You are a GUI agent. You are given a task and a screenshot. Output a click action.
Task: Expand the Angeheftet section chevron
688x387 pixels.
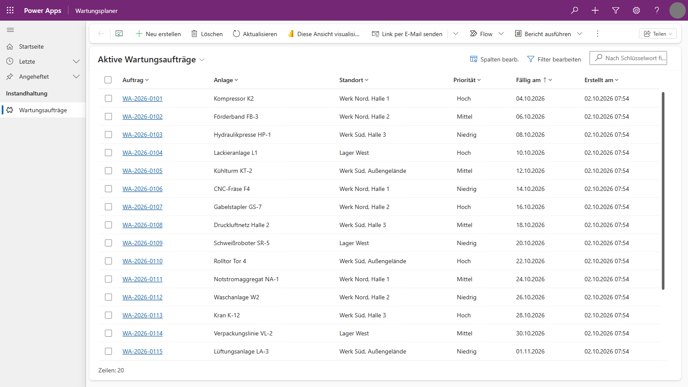pos(77,77)
